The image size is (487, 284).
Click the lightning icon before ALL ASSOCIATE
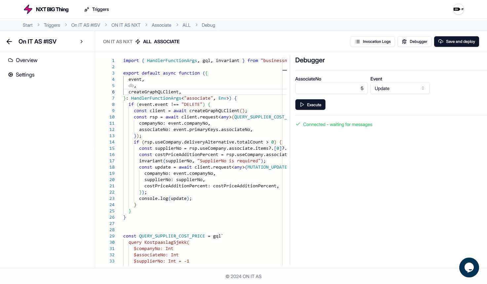(138, 42)
